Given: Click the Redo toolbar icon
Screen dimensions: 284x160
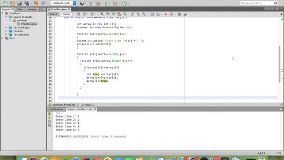Looking at the screenshot, I should (43, 3).
